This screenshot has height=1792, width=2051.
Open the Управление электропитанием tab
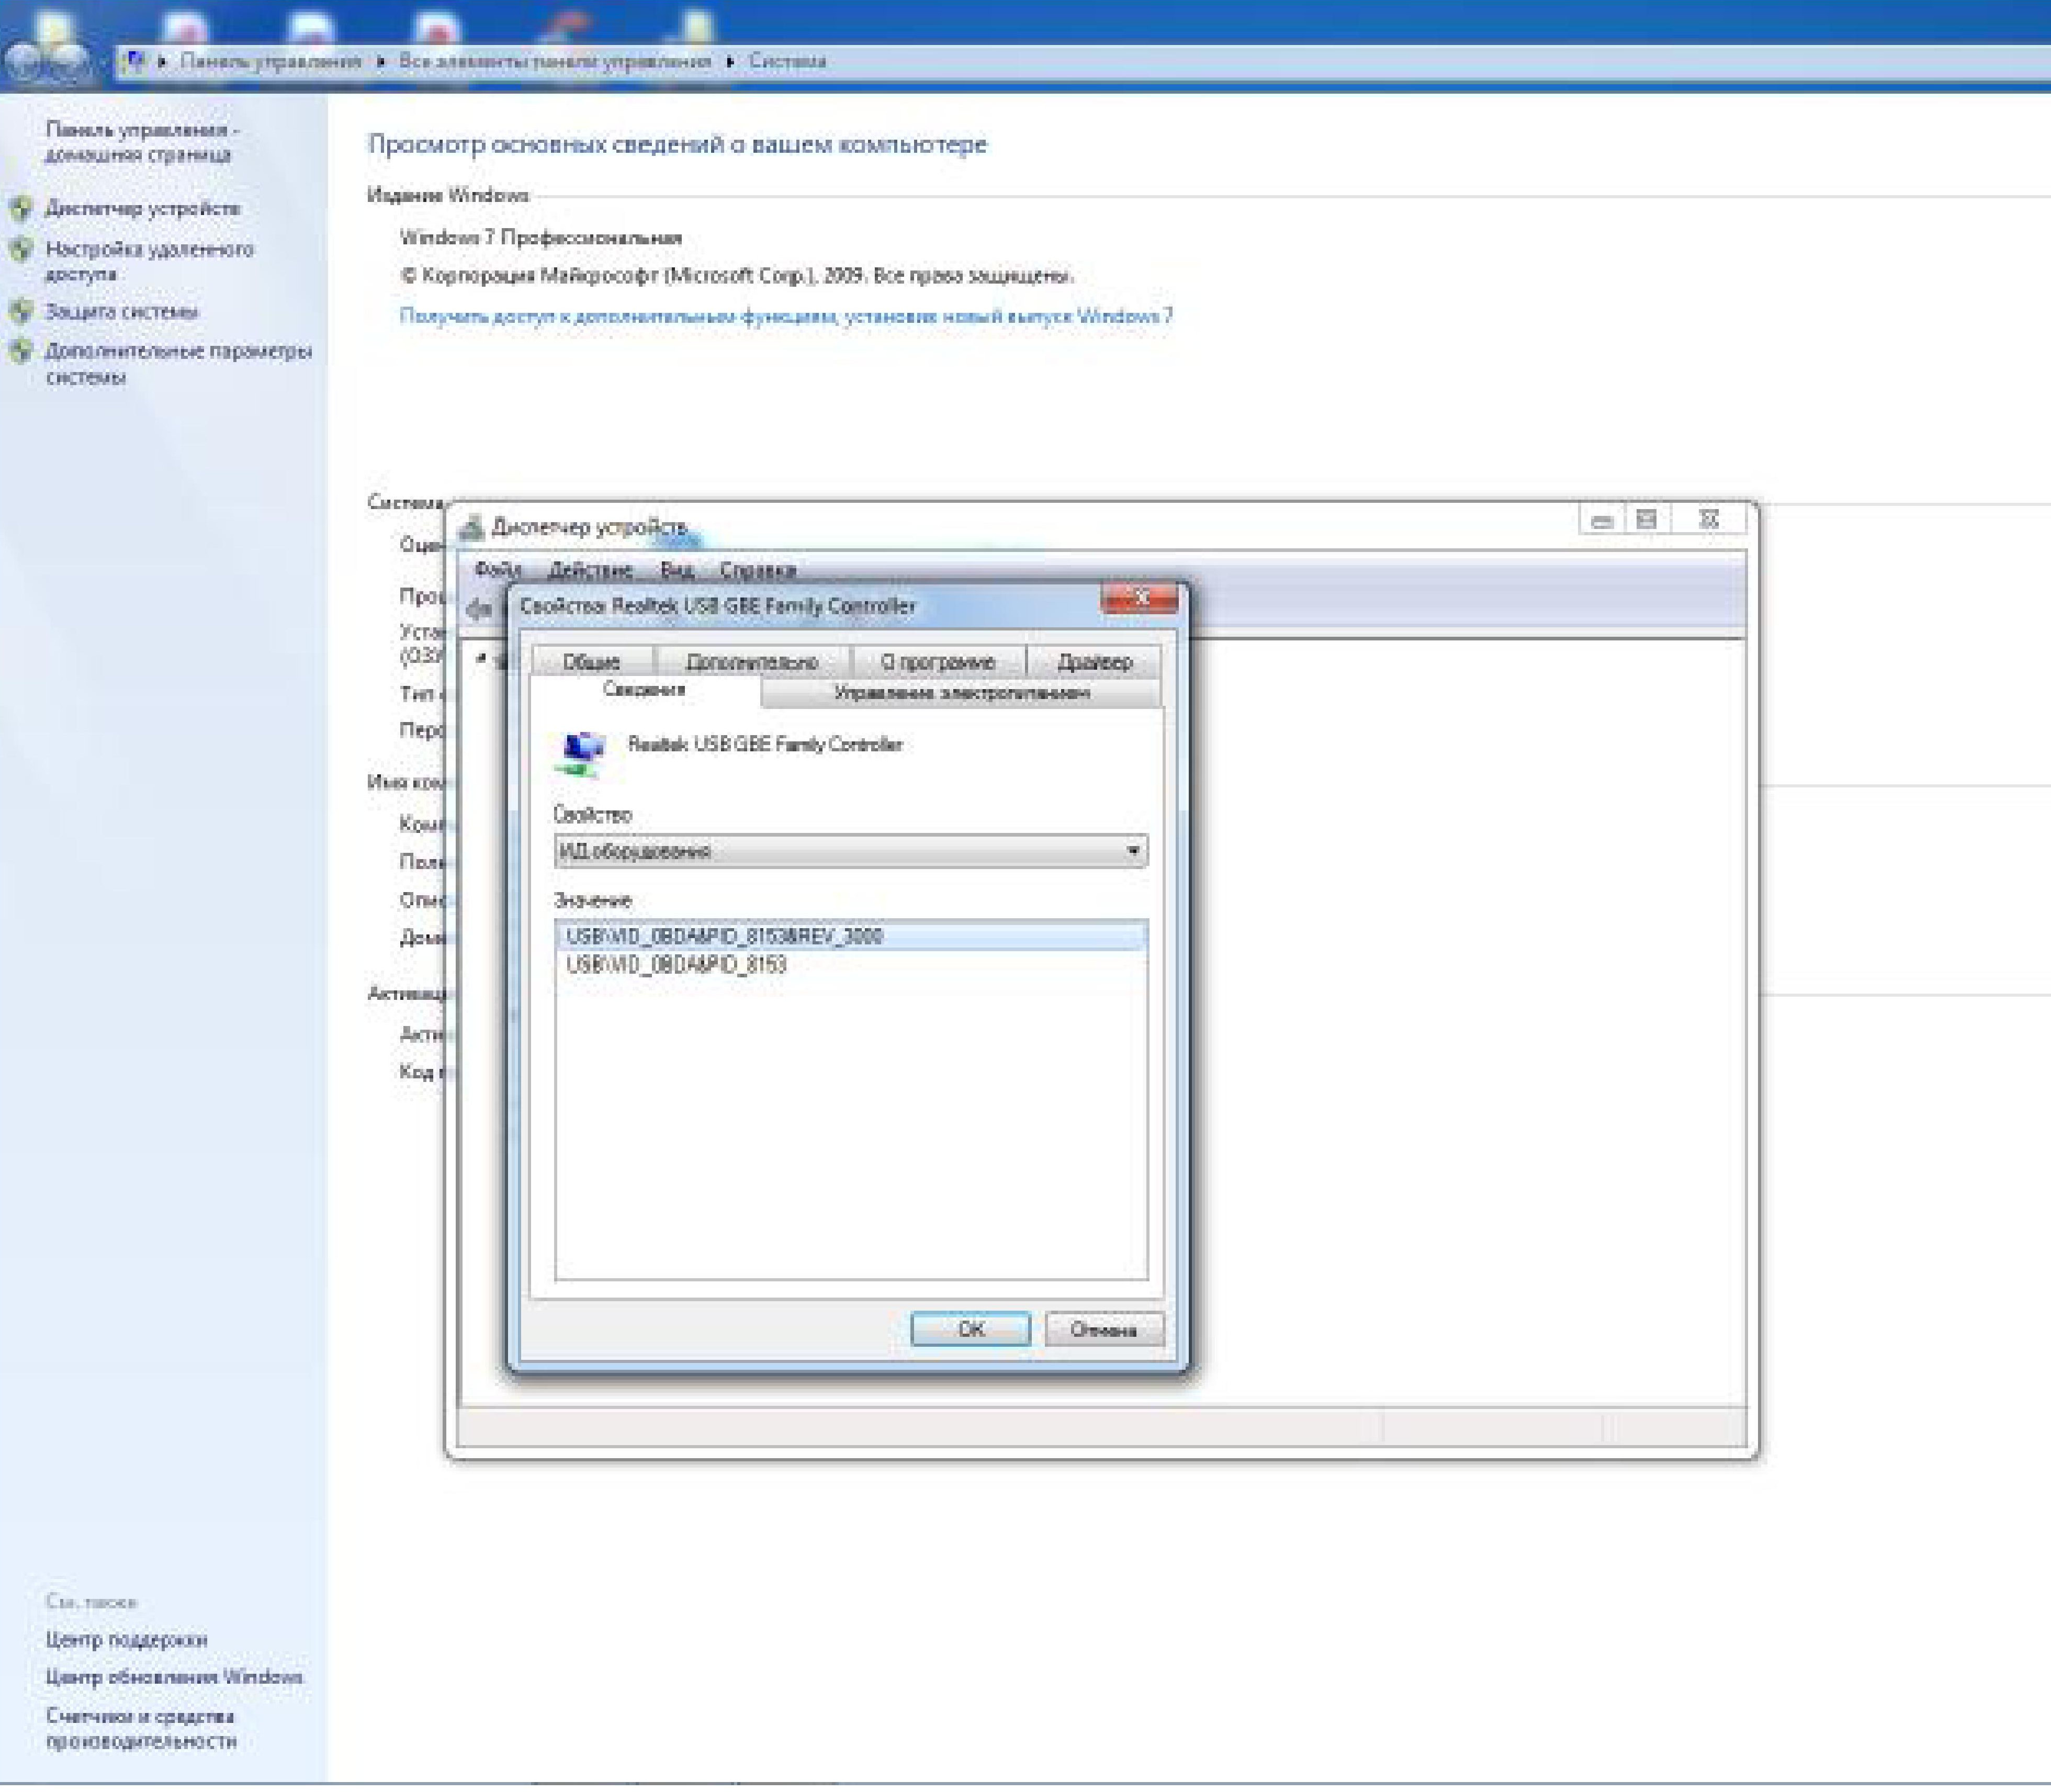pos(961,693)
